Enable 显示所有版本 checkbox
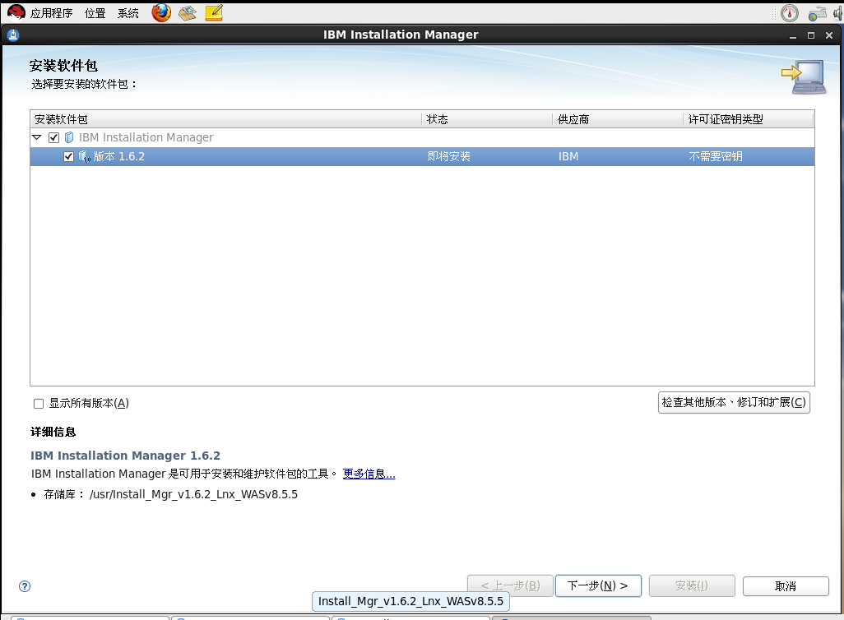The width and height of the screenshot is (844, 620). pyautogui.click(x=39, y=404)
